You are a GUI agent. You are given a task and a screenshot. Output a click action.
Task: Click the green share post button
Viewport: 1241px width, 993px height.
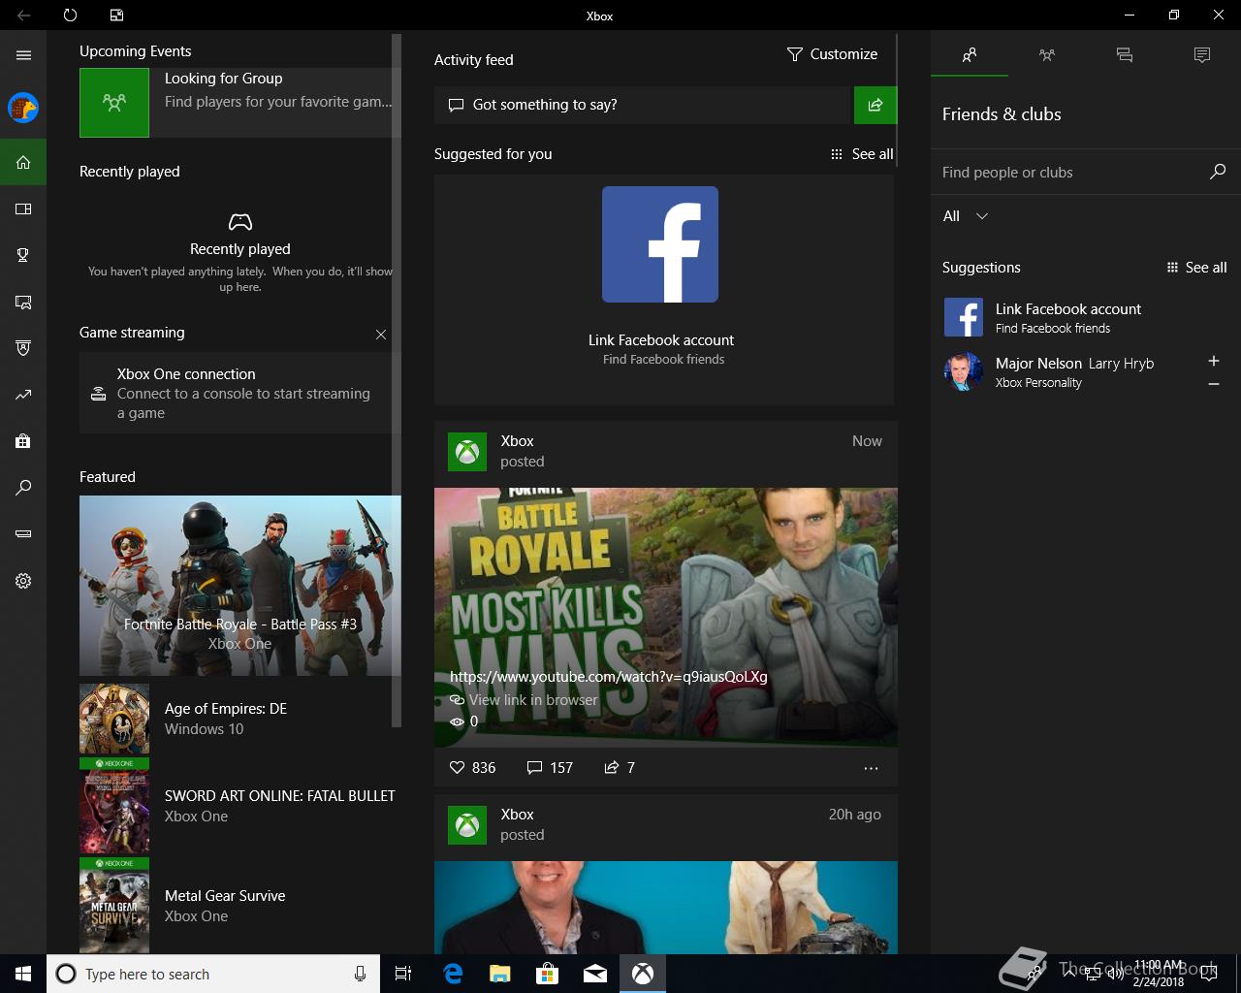pos(875,105)
